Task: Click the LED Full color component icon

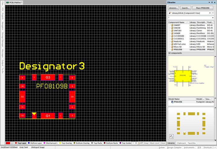Action: click(x=172, y=44)
